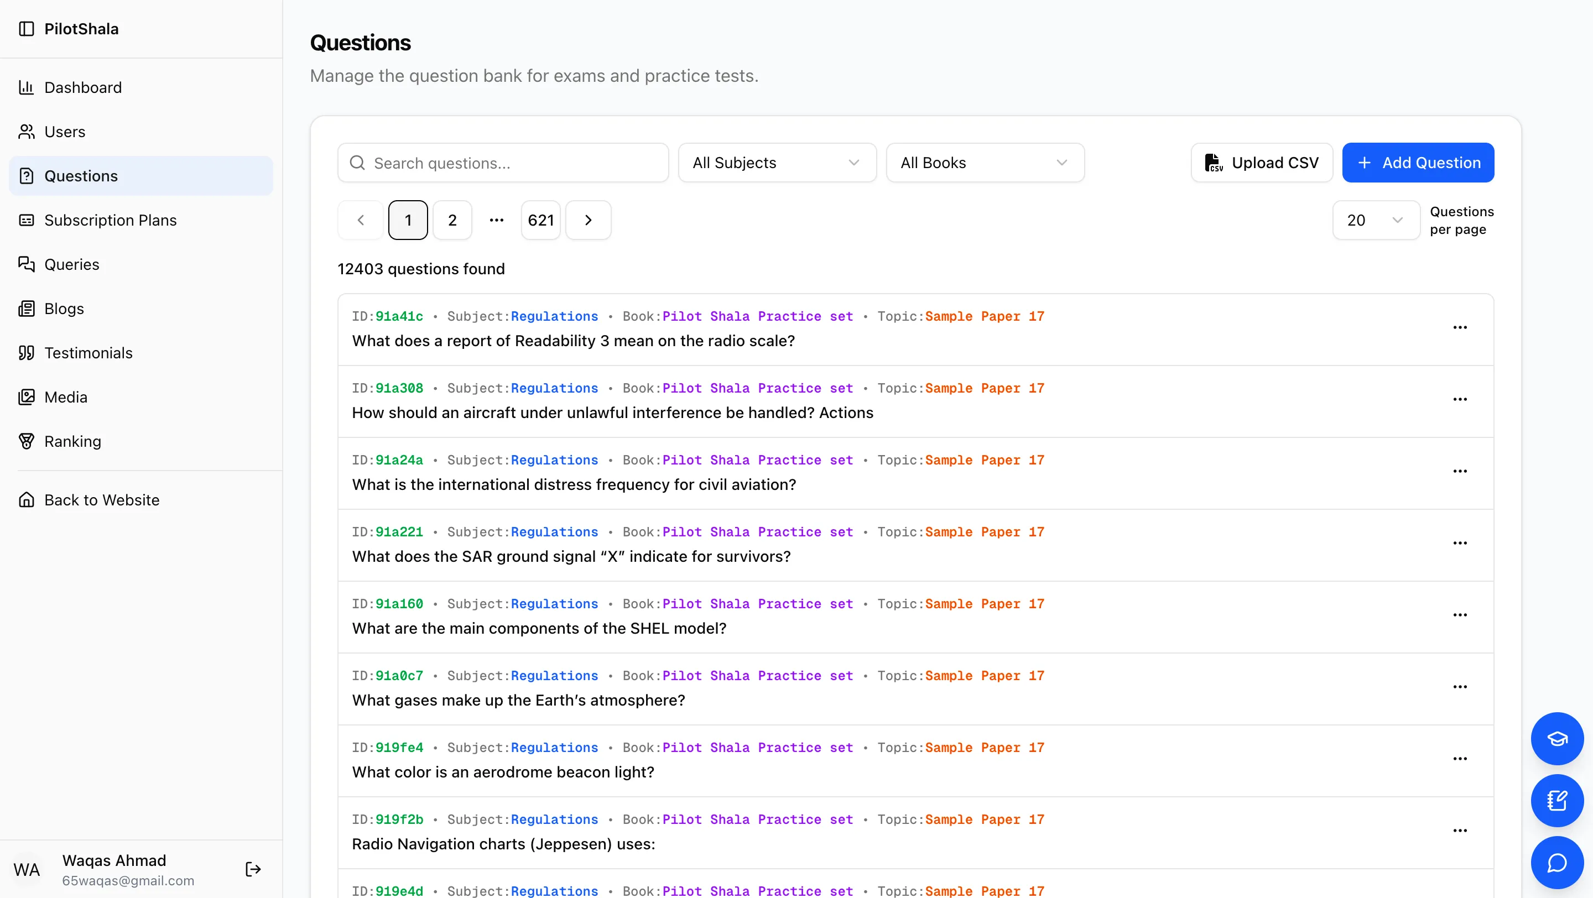Open the chat bubble floating button
This screenshot has height=898, width=1593.
point(1556,862)
